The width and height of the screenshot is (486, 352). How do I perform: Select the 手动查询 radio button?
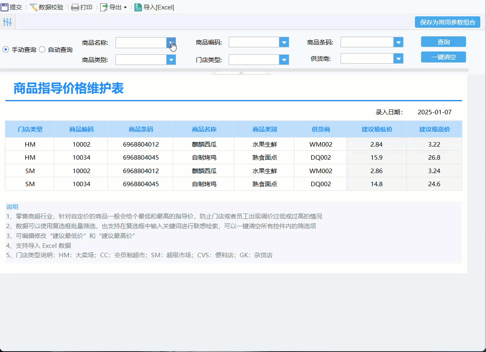coord(6,49)
